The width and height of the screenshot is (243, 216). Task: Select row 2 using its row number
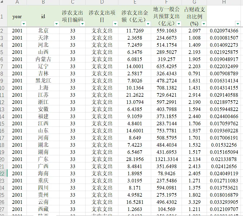tap(3, 31)
